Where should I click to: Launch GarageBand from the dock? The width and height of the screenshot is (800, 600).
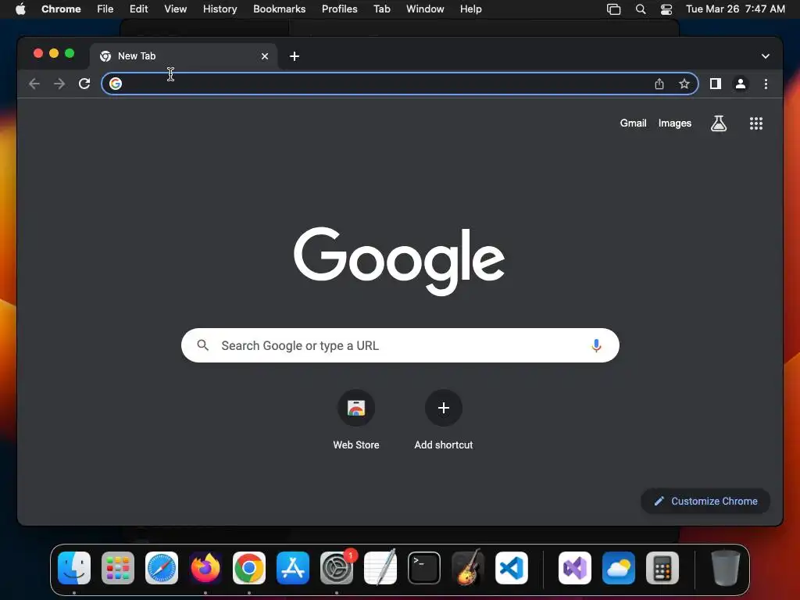pos(467,567)
